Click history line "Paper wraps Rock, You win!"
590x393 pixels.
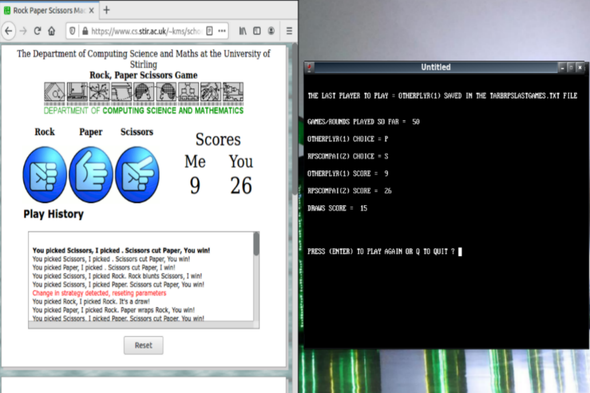[114, 310]
